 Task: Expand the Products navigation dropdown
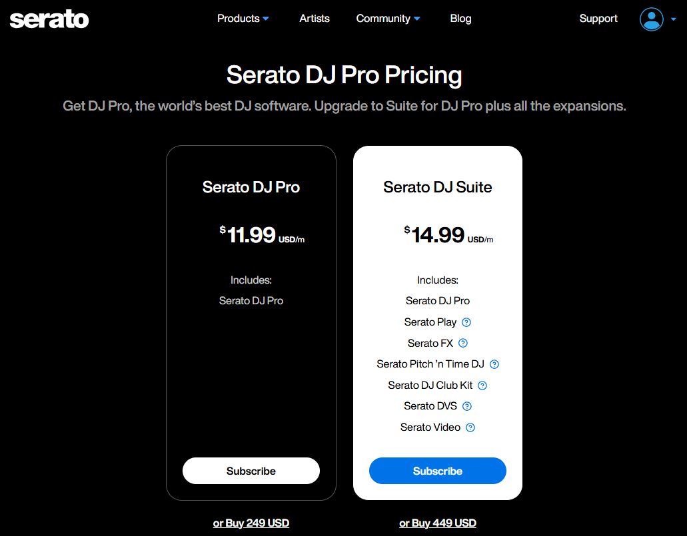[243, 19]
